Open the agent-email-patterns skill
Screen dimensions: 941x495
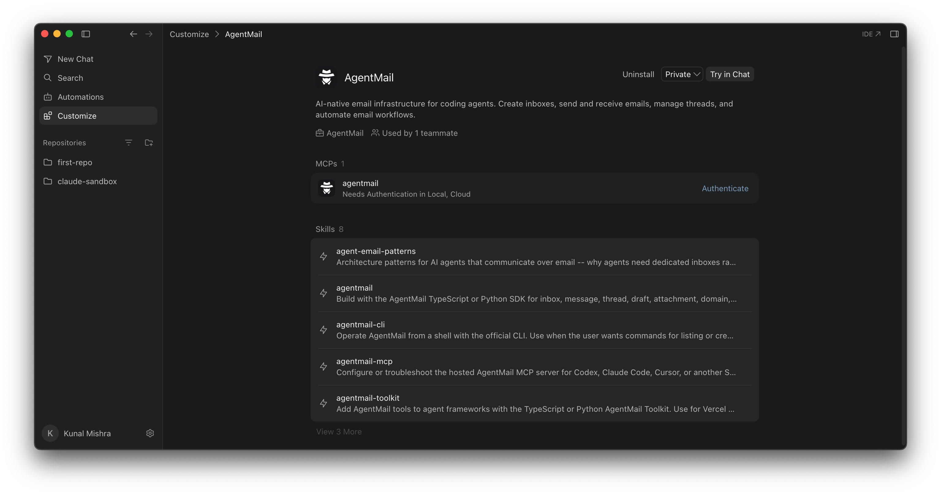535,257
